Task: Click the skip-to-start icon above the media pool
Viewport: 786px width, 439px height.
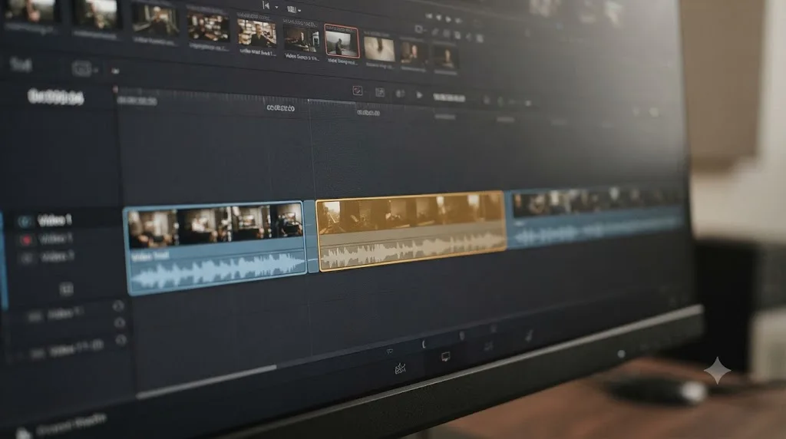Action: (x=266, y=5)
